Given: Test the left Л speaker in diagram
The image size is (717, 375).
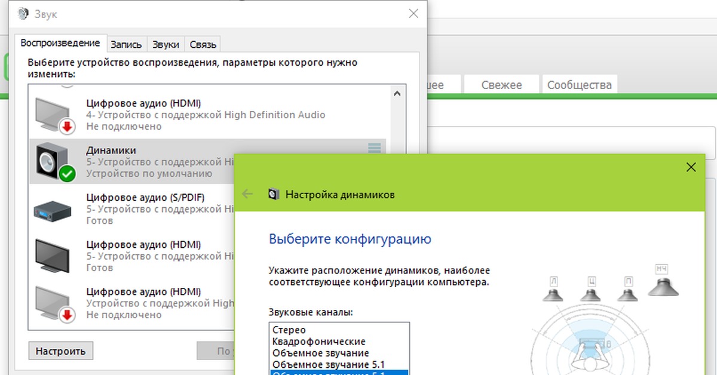Looking at the screenshot, I should point(554,288).
